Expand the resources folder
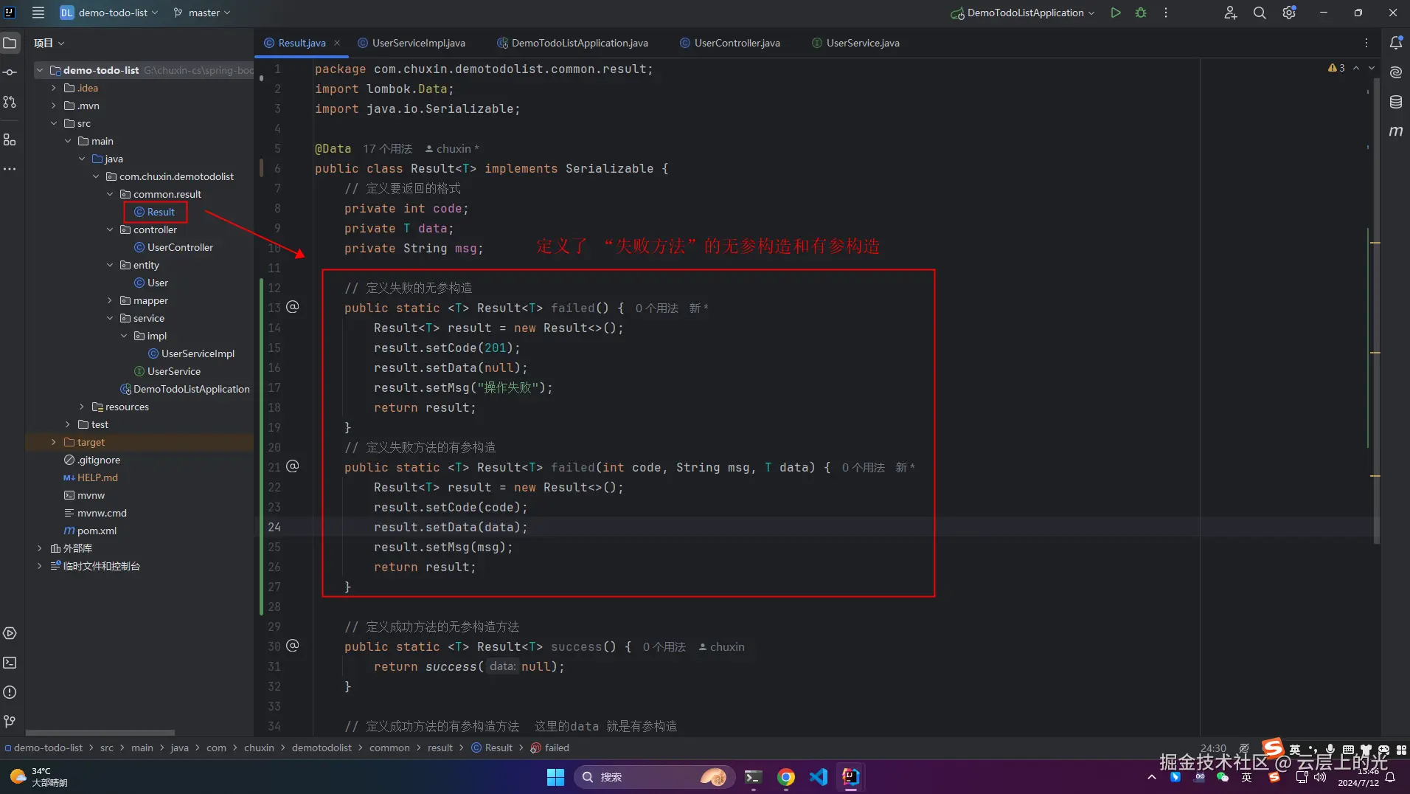The height and width of the screenshot is (794, 1410). [x=82, y=407]
